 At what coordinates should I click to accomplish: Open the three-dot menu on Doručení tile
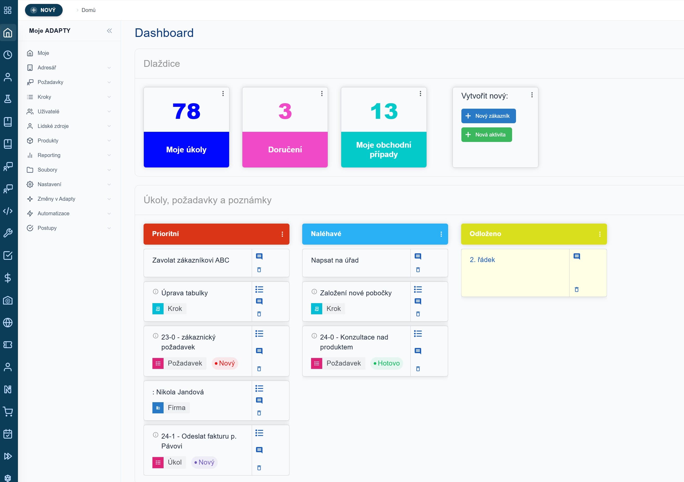322,94
